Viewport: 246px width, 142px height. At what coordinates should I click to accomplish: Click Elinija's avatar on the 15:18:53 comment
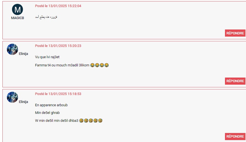pos(12,97)
